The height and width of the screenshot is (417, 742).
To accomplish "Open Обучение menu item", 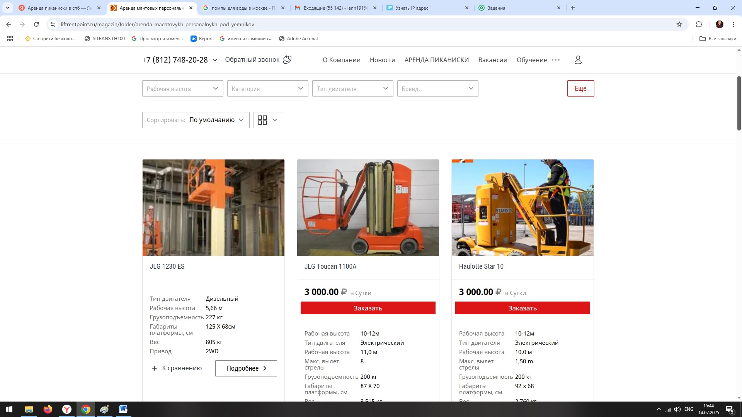I will pyautogui.click(x=532, y=60).
